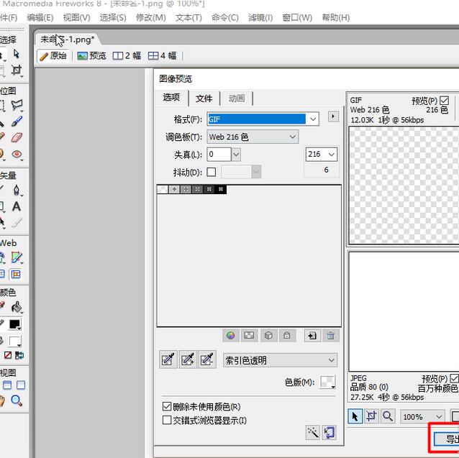Switch to the 选项 tab in dialog
The width and height of the screenshot is (459, 458).
click(x=171, y=97)
